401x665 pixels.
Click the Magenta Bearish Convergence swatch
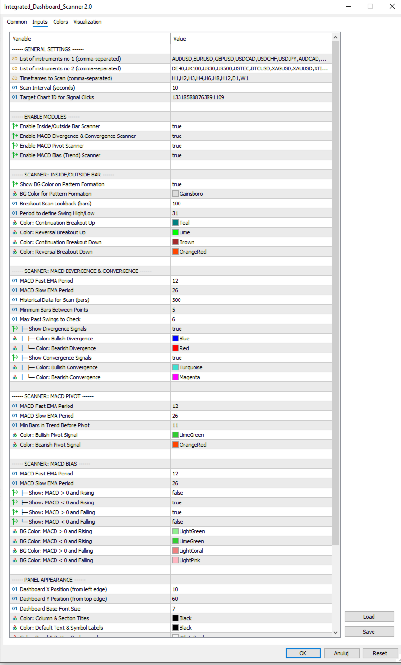[x=176, y=377]
